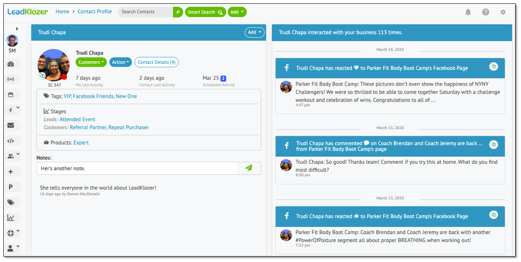Click the notifications bell icon
Screen dimensions: 521x262
click(x=468, y=12)
